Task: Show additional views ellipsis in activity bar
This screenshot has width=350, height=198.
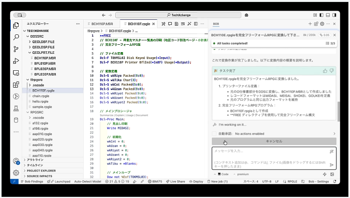Action: (x=16, y=132)
